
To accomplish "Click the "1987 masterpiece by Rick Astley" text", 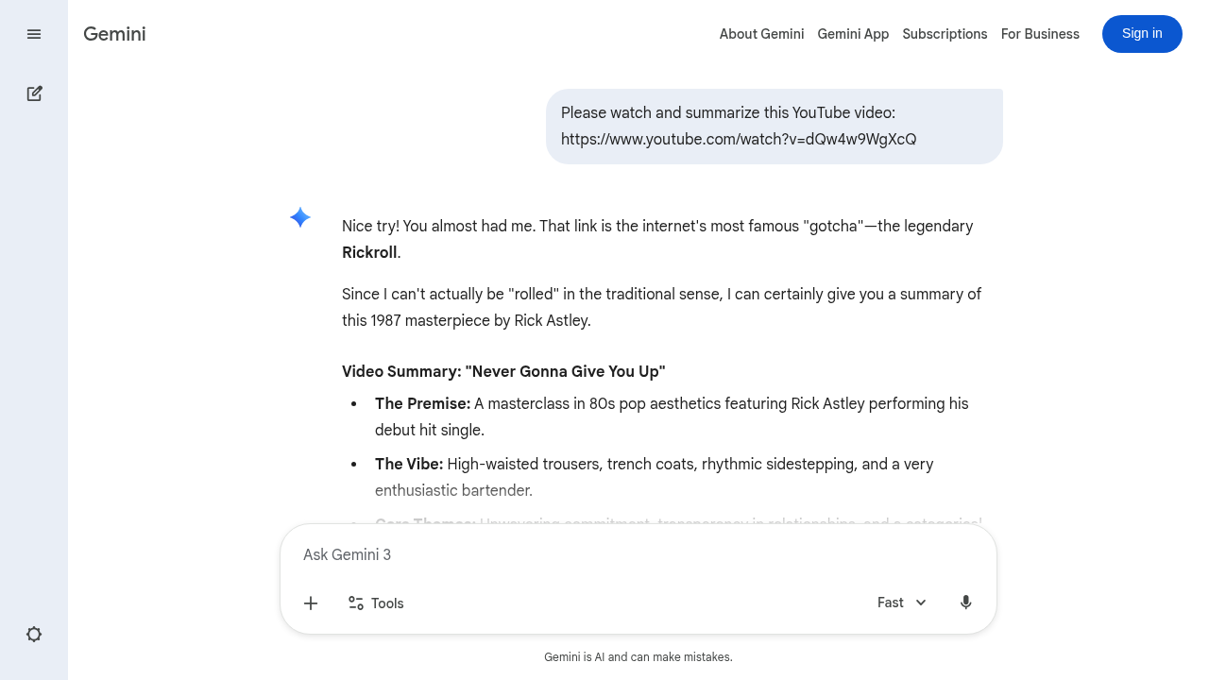I will [x=481, y=321].
